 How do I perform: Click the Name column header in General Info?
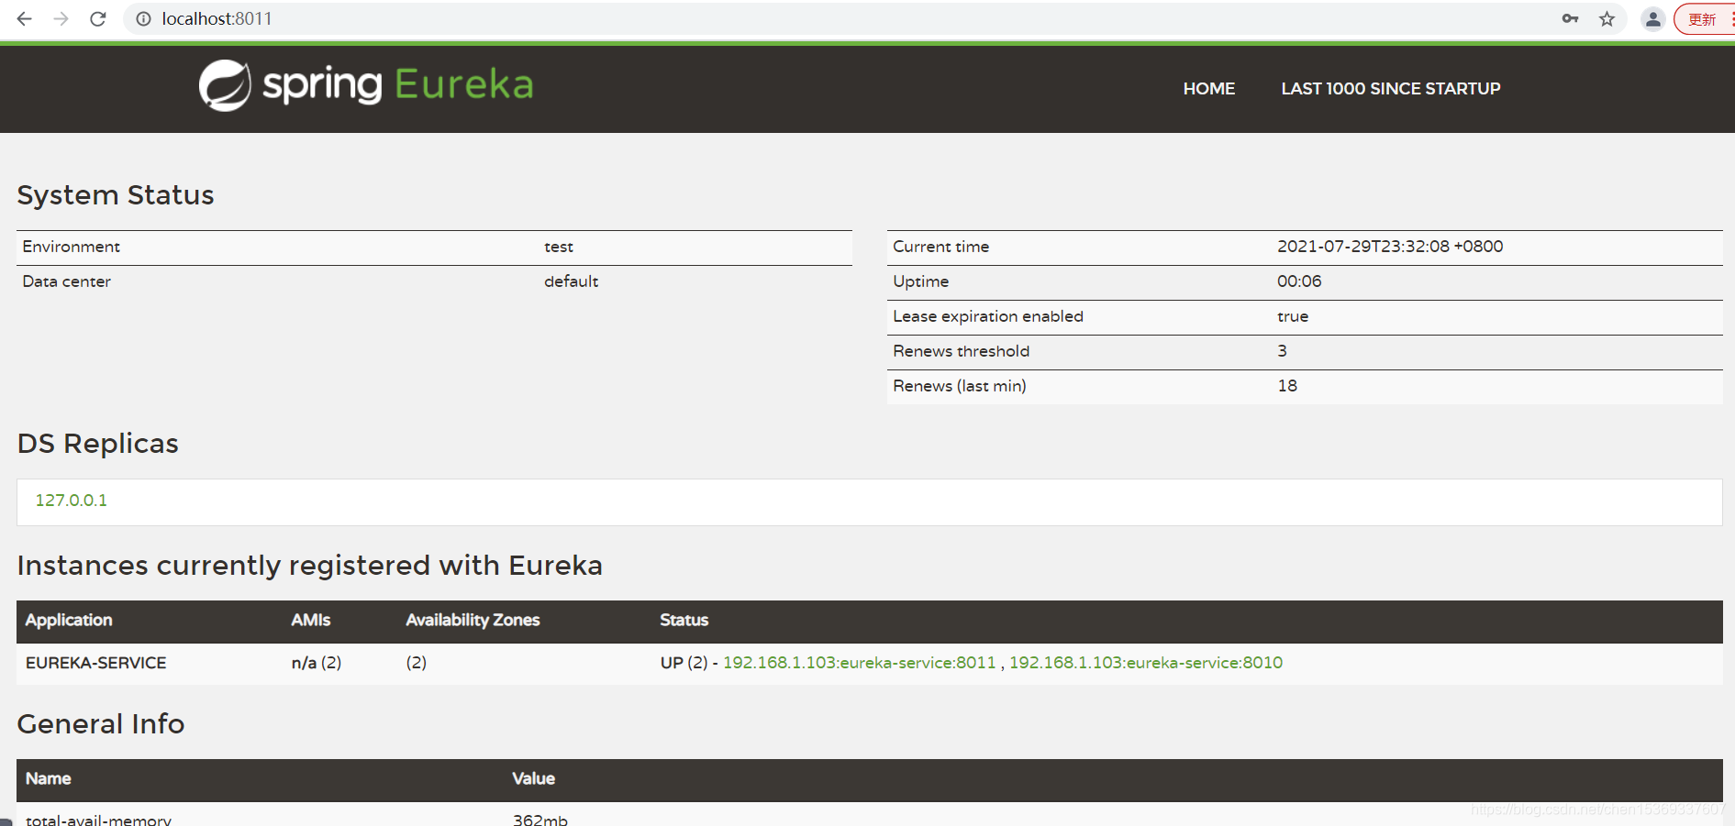(49, 778)
